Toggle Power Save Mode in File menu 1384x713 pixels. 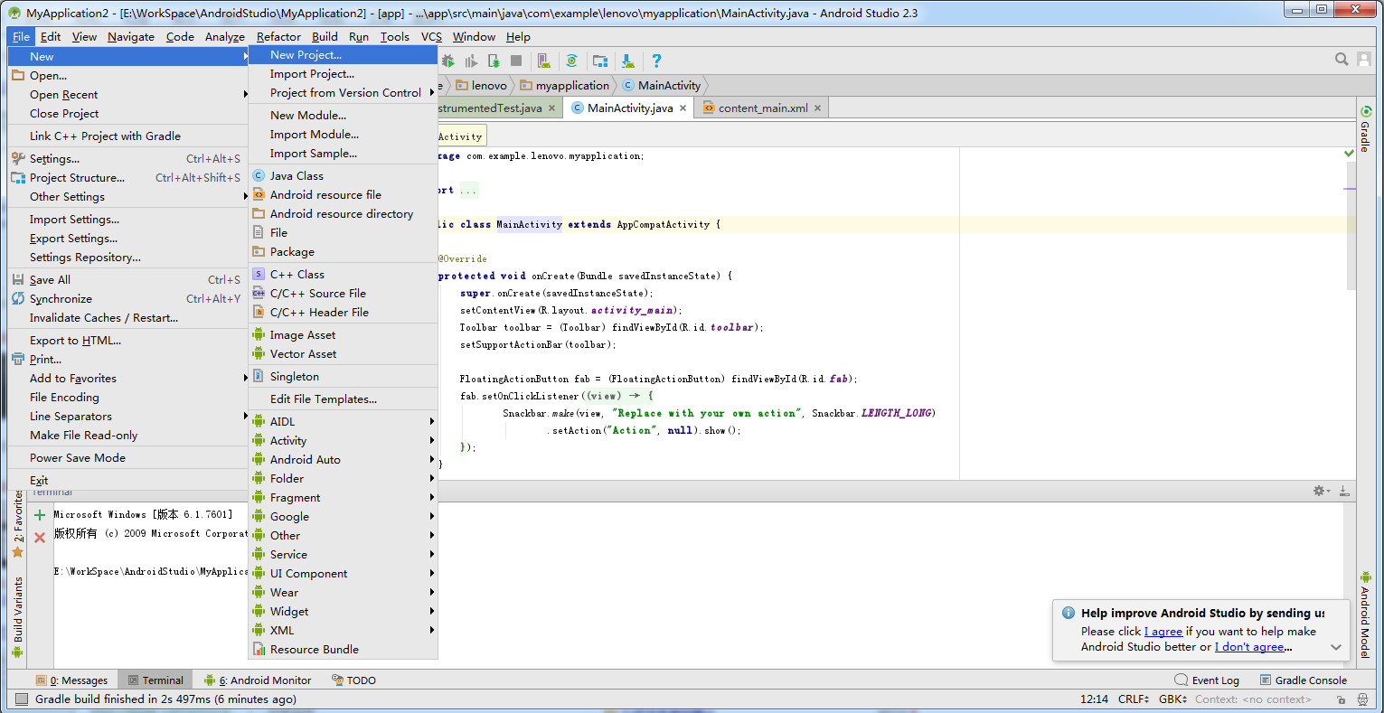point(78,458)
